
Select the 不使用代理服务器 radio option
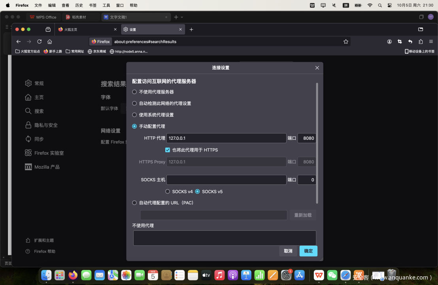(x=134, y=92)
